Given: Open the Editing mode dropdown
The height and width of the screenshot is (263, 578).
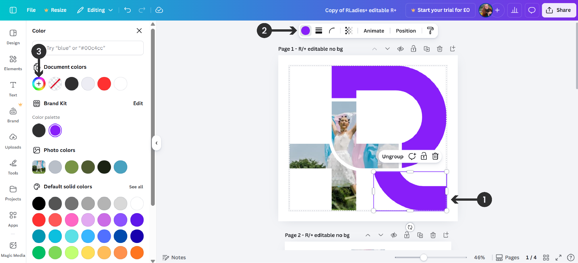Looking at the screenshot, I should coord(95,10).
